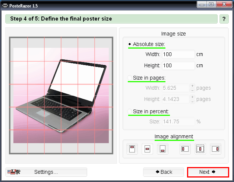Decrease pages Height with minus stepper
The width and height of the screenshot is (234, 182).
[192, 102]
